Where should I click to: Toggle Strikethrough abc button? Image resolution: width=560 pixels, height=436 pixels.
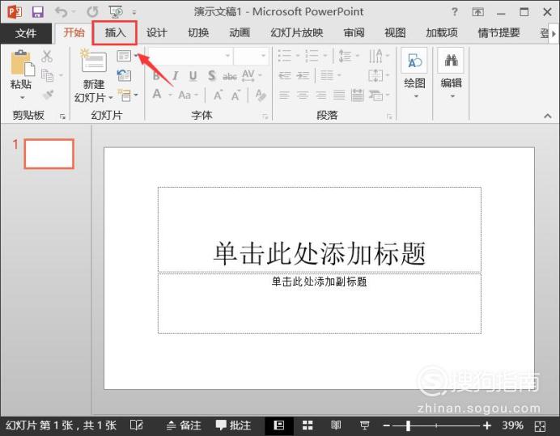click(x=230, y=76)
